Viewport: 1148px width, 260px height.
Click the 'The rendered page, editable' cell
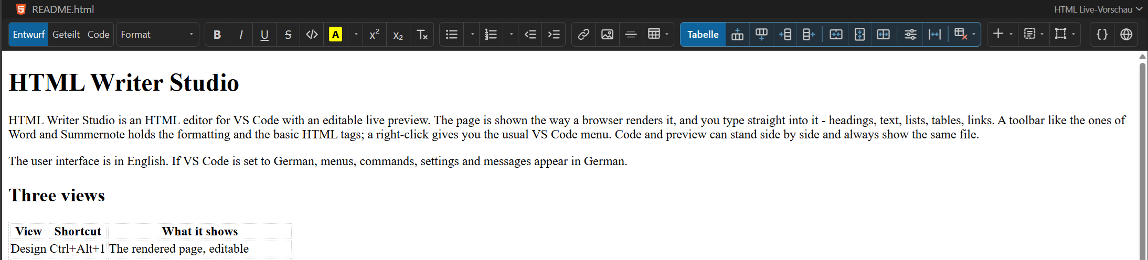(200, 248)
